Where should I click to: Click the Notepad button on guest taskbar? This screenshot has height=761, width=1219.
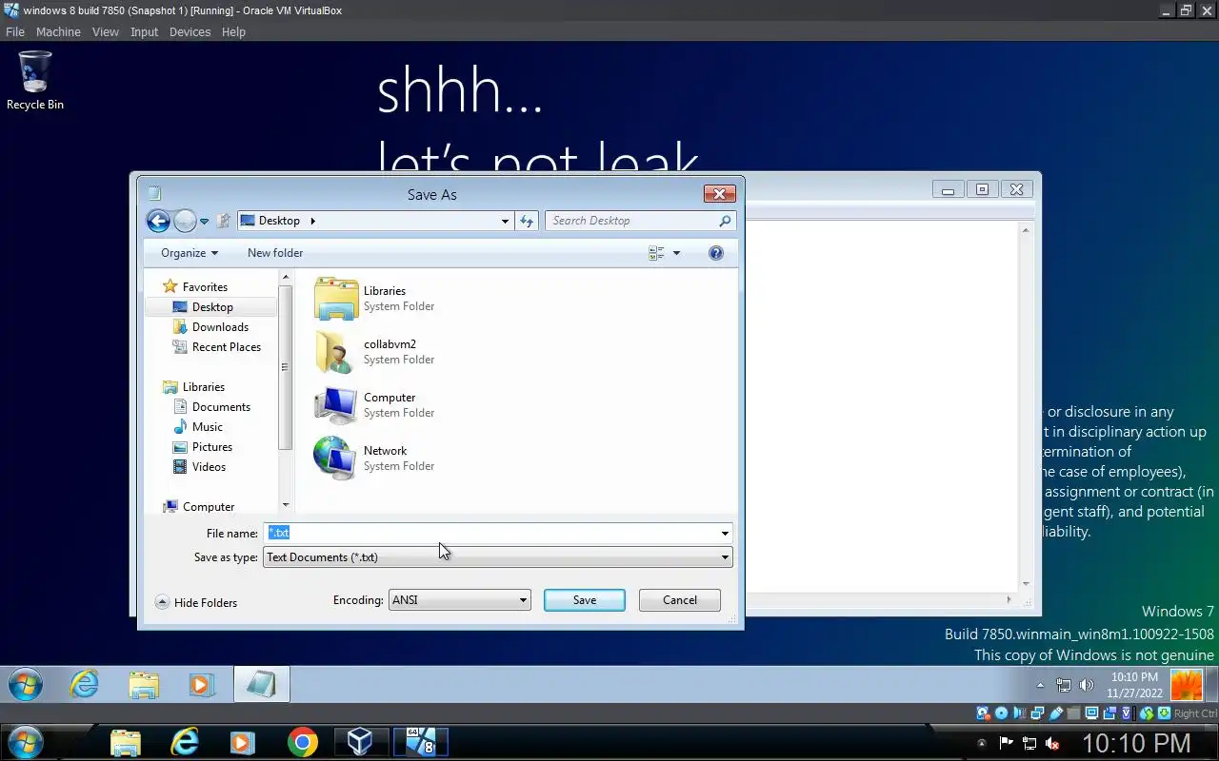tap(262, 685)
